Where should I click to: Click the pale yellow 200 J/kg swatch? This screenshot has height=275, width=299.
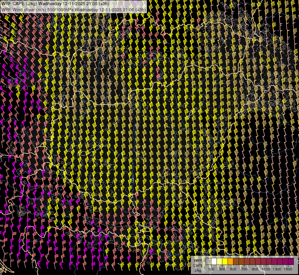click(x=220, y=261)
